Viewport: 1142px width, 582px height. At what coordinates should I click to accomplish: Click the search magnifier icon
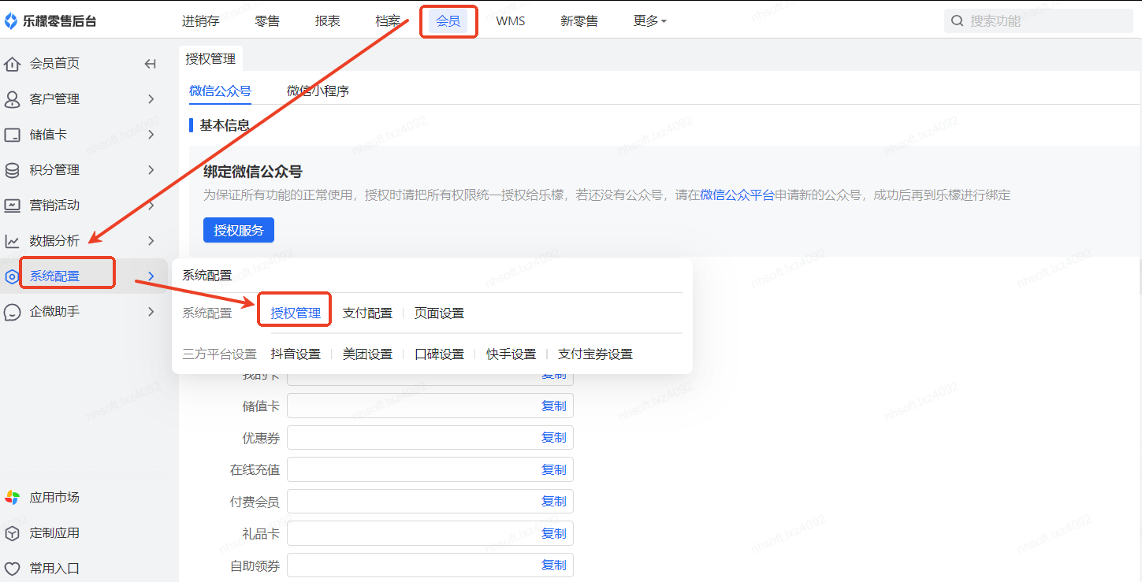958,21
